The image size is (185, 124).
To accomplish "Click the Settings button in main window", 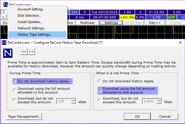I will pos(111,23).
